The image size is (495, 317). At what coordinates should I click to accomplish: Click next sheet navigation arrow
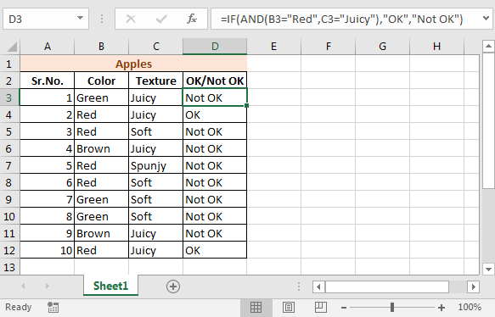(47, 286)
